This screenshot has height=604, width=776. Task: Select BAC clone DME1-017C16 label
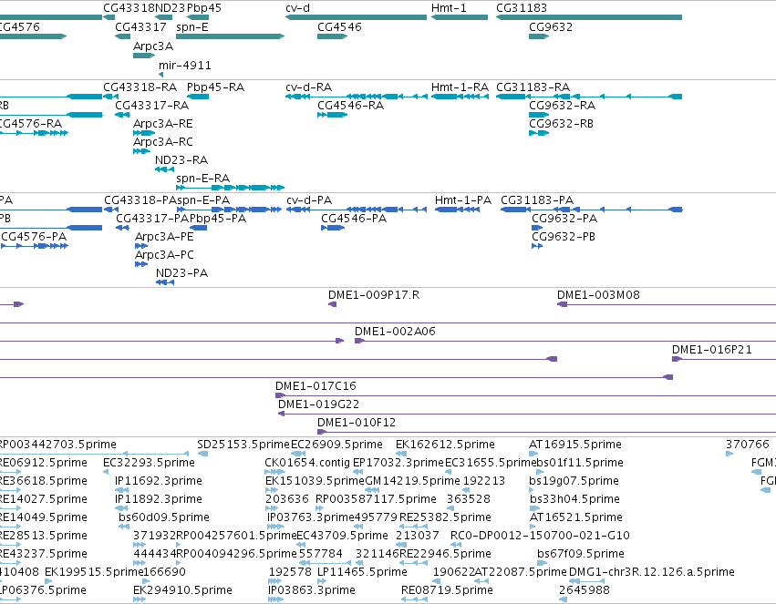(316, 386)
